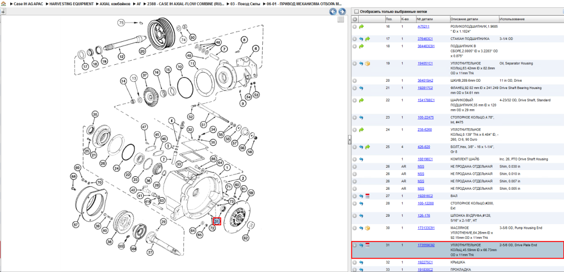Click red flag icon in highlighted row 31
The height and width of the screenshot is (272, 564).
pyautogui.click(x=368, y=246)
